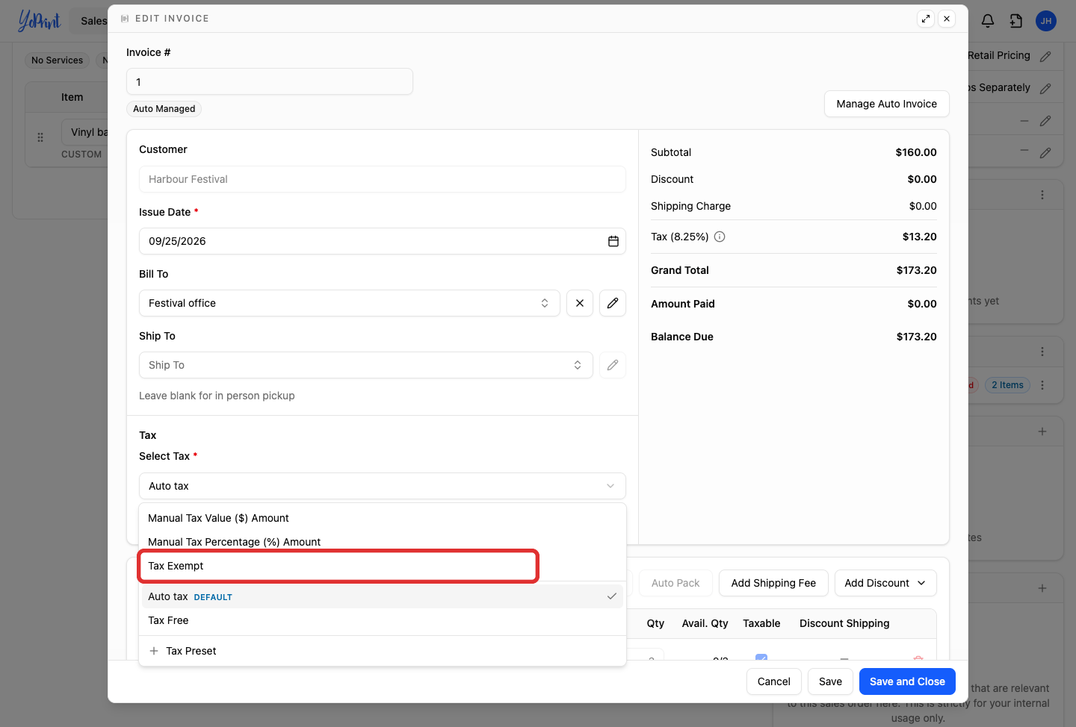The width and height of the screenshot is (1076, 727).
Task: Open the Ship To dropdown
Action: pyautogui.click(x=366, y=365)
